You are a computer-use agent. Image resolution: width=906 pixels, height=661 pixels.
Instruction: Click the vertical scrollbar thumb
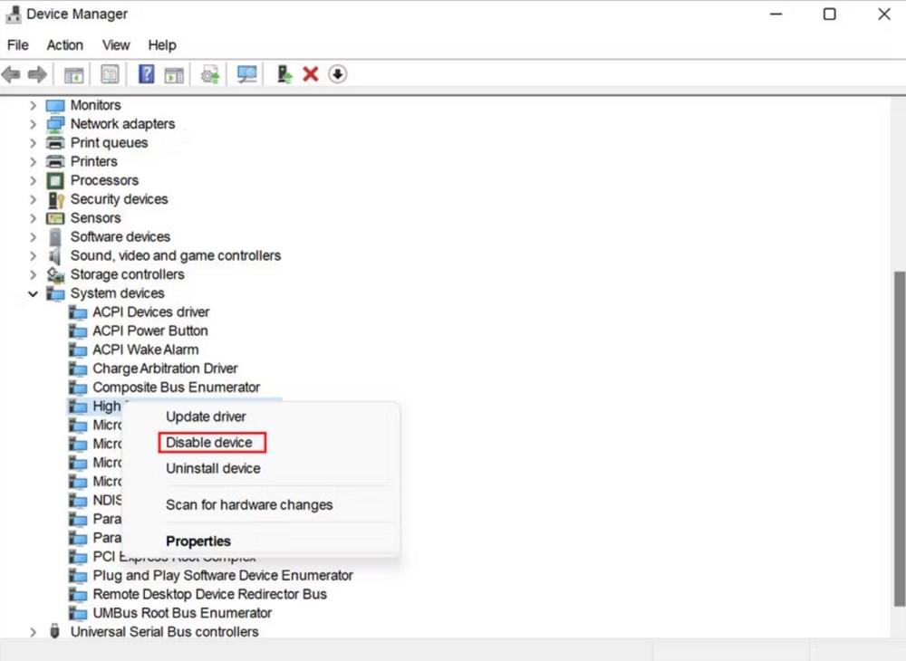899,435
